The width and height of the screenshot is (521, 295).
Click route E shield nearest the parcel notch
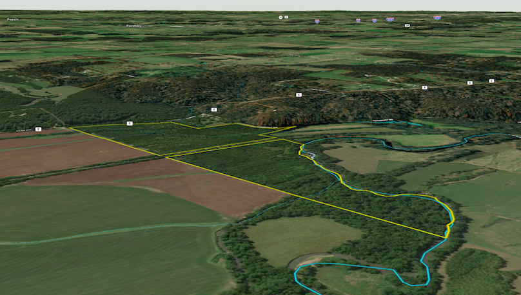pos(214,109)
